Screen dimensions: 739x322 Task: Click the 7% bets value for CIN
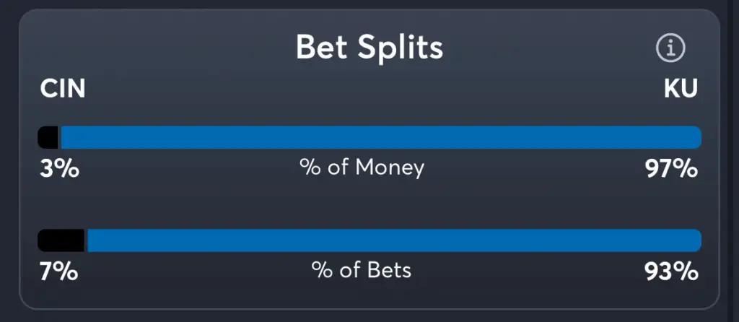click(58, 271)
